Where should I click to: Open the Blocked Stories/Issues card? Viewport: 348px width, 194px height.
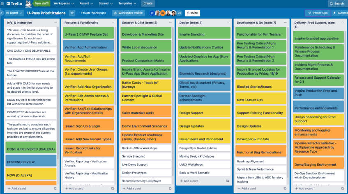point(261,85)
